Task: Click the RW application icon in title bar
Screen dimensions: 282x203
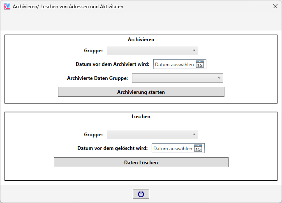Action: [7, 6]
